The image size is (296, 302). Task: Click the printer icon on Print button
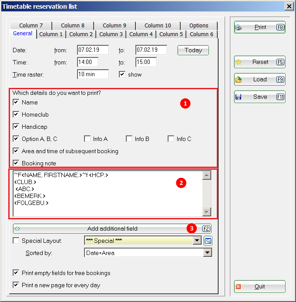click(239, 27)
